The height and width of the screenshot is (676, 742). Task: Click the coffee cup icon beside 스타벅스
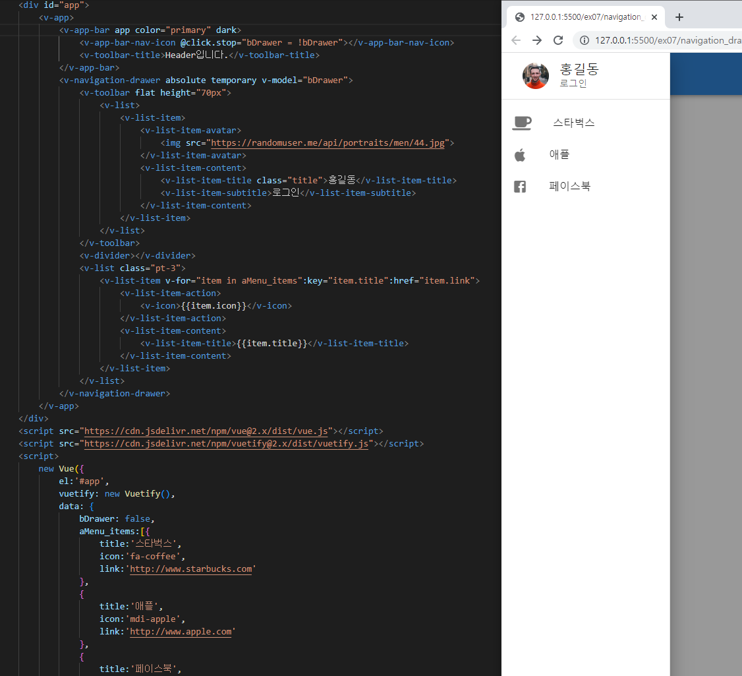522,123
